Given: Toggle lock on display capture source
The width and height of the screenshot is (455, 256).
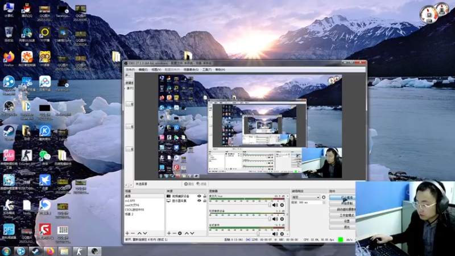Looking at the screenshot, I should click(205, 201).
